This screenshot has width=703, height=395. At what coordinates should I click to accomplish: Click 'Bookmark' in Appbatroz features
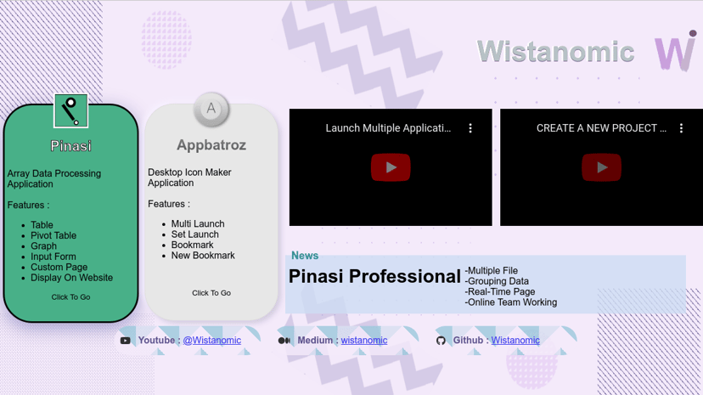pos(193,245)
